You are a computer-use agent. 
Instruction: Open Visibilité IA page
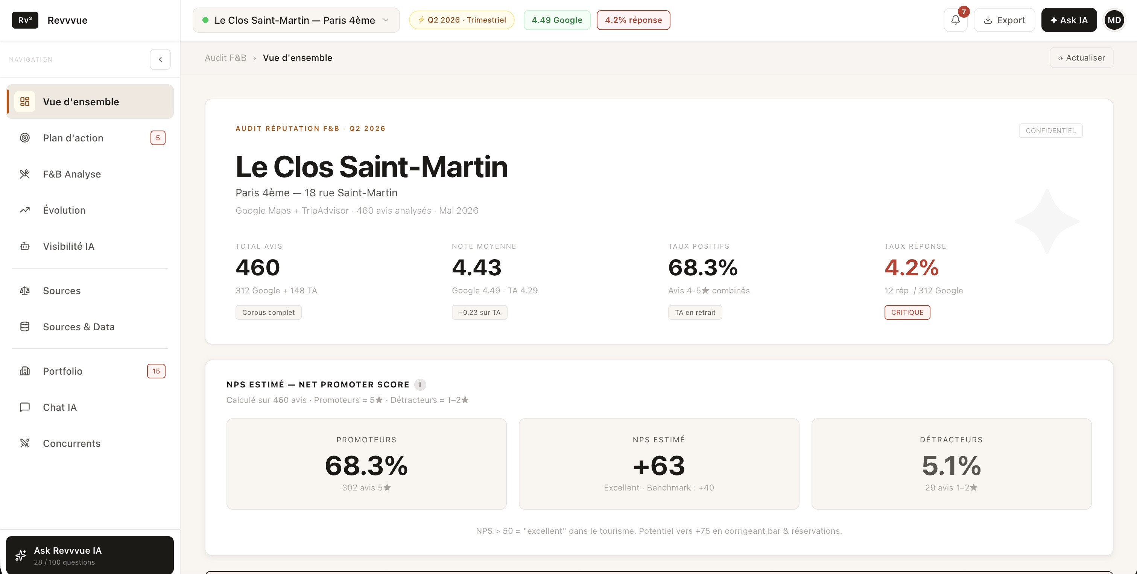[x=90, y=246]
